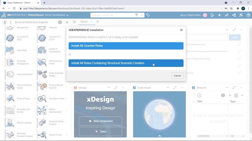The width and height of the screenshot is (252, 141).
Task: Open the Model Assembly Design app icon
Action: 42,74
